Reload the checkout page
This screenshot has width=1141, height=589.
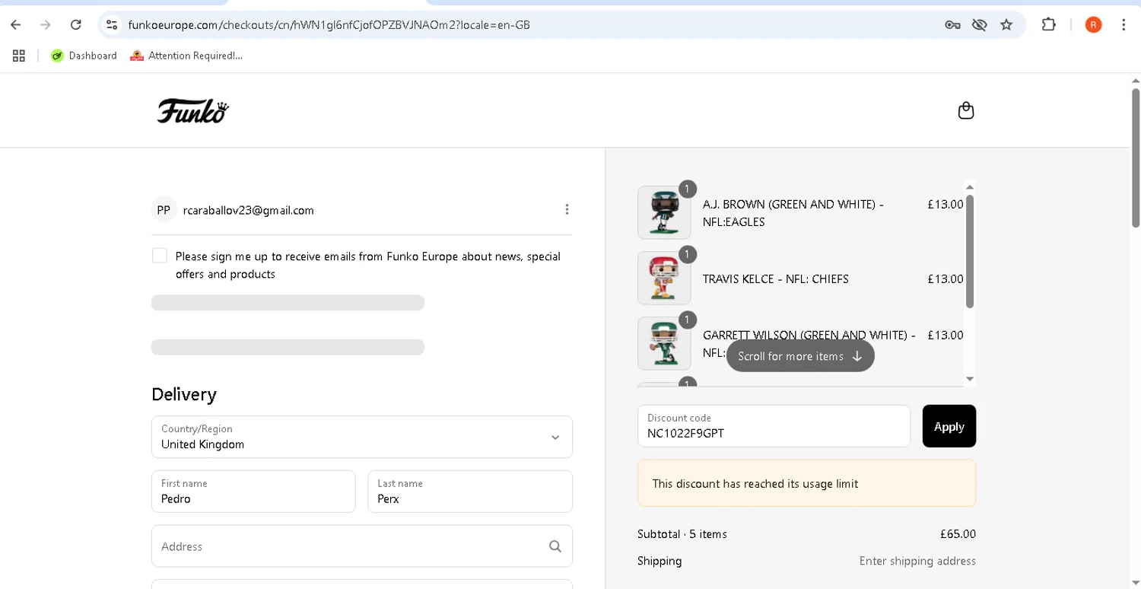76,25
